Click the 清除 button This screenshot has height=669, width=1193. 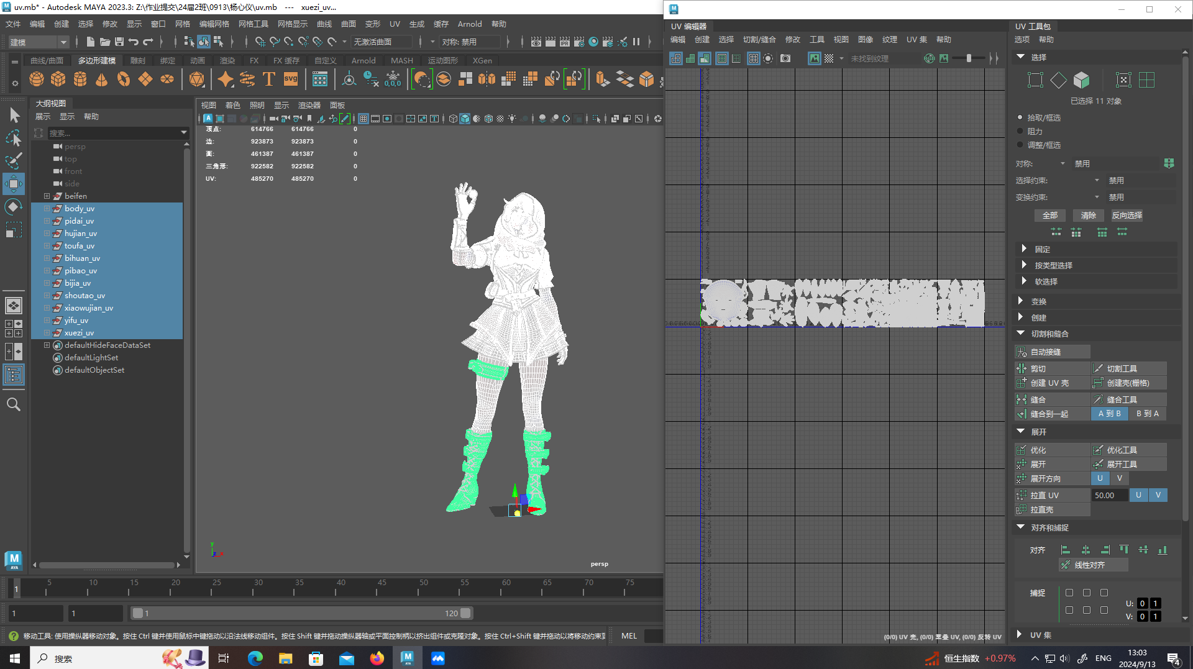coord(1089,215)
